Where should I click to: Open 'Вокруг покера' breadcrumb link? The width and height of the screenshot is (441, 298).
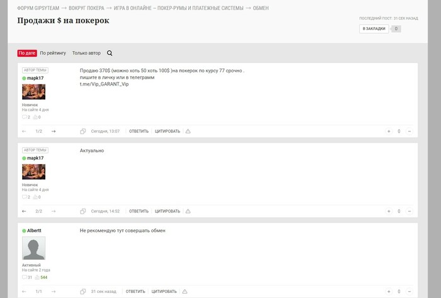86,8
